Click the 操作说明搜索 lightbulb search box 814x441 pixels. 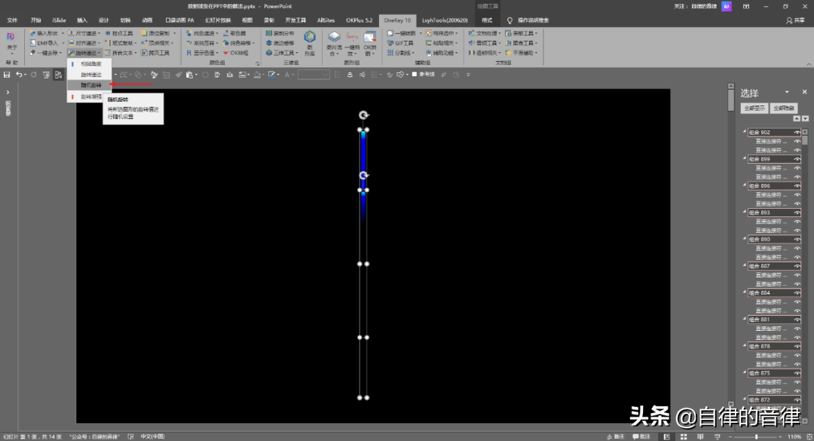tap(528, 20)
